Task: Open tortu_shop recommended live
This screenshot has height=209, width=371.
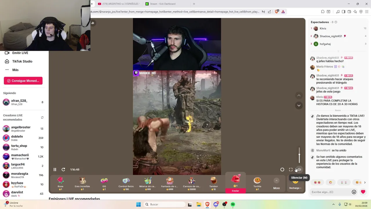Action: click(x=23, y=147)
